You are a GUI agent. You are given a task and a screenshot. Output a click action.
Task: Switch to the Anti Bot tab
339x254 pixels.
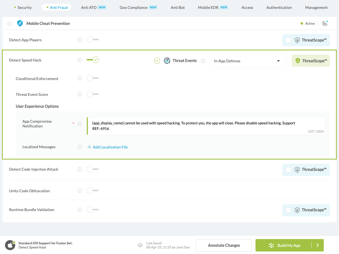pos(178,7)
